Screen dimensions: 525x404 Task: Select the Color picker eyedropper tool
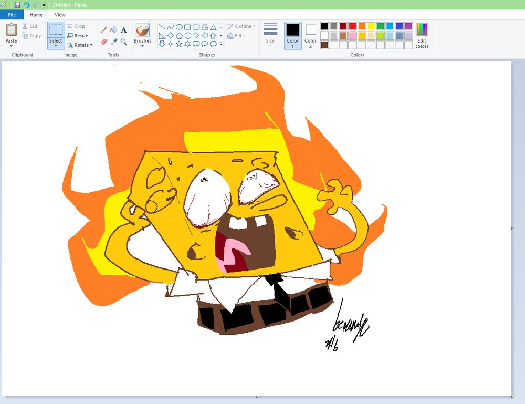(114, 42)
